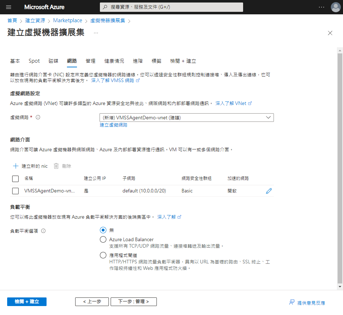Click the search magnifier icon
Screen dimensions: 343x315
pyautogui.click(x=105, y=7)
